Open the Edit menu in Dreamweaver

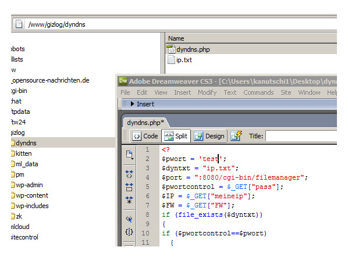(142, 92)
